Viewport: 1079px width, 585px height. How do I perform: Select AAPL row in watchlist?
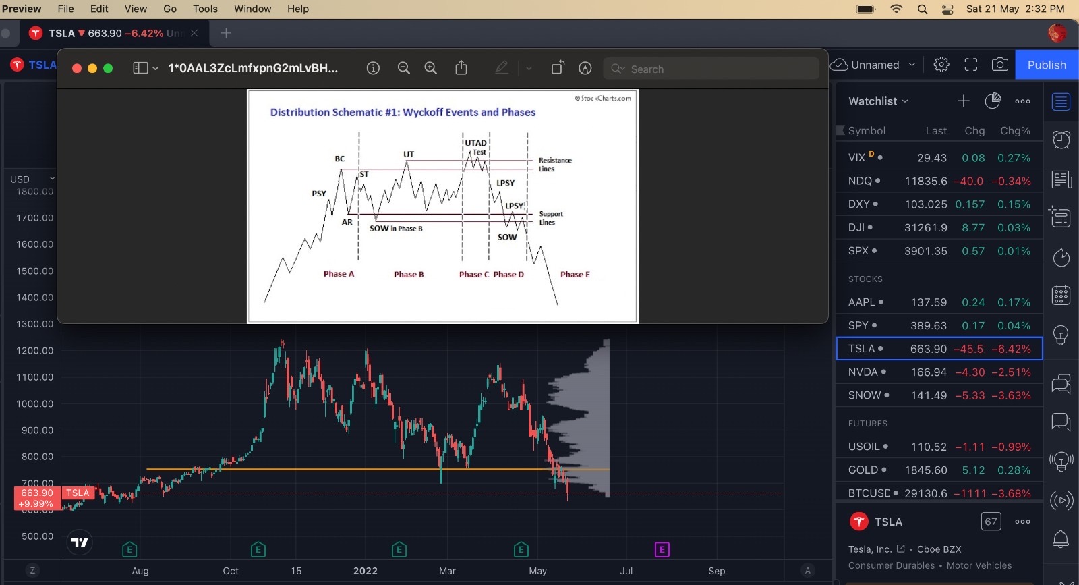click(x=939, y=302)
